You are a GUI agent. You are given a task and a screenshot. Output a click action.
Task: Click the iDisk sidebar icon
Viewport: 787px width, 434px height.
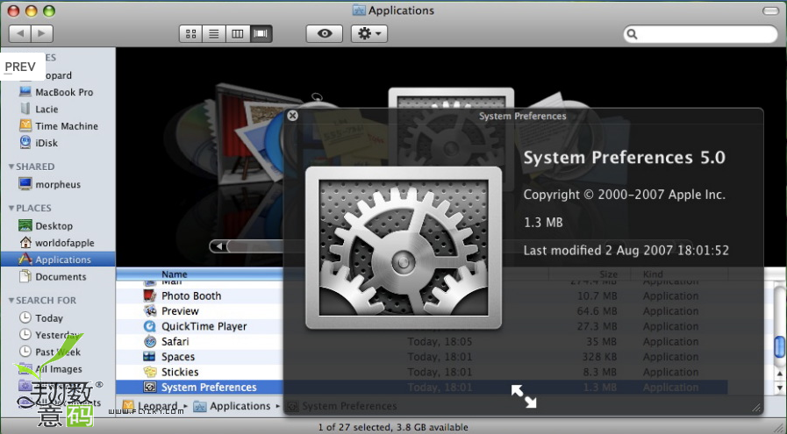click(x=25, y=143)
